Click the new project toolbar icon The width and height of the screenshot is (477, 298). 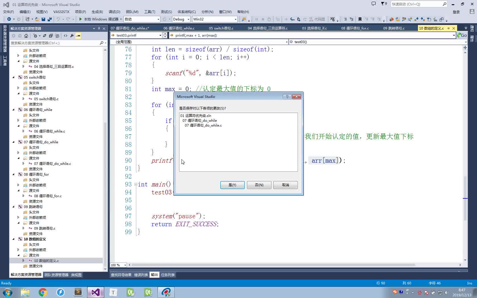point(28,19)
